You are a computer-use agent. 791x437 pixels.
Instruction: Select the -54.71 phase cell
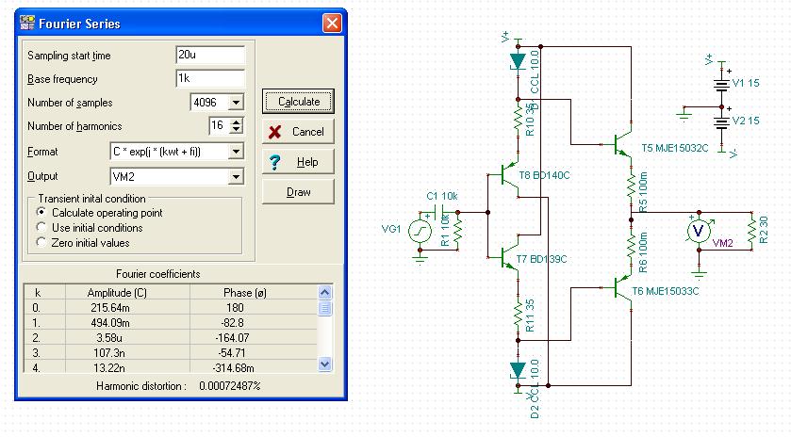[x=233, y=353]
